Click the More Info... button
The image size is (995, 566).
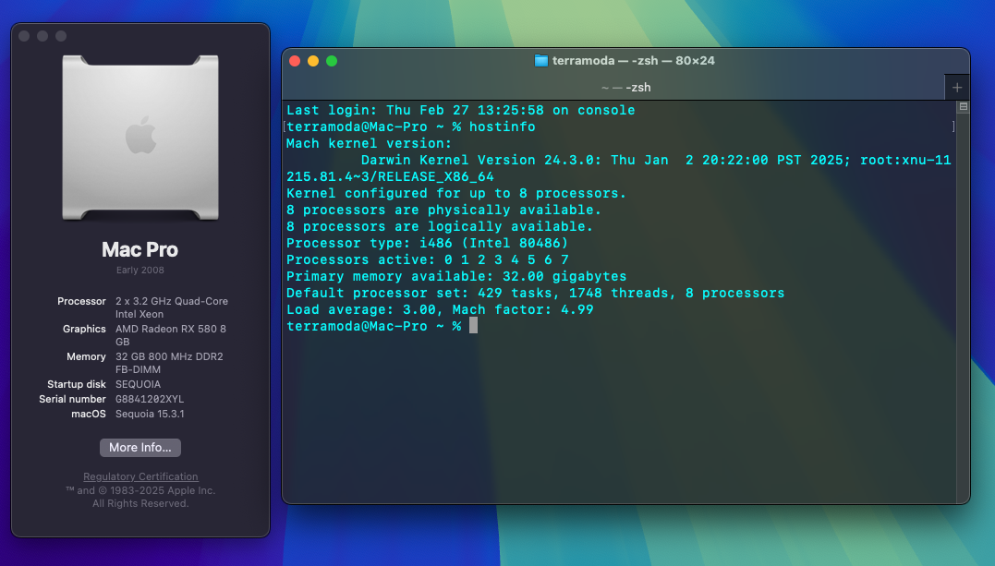click(140, 447)
